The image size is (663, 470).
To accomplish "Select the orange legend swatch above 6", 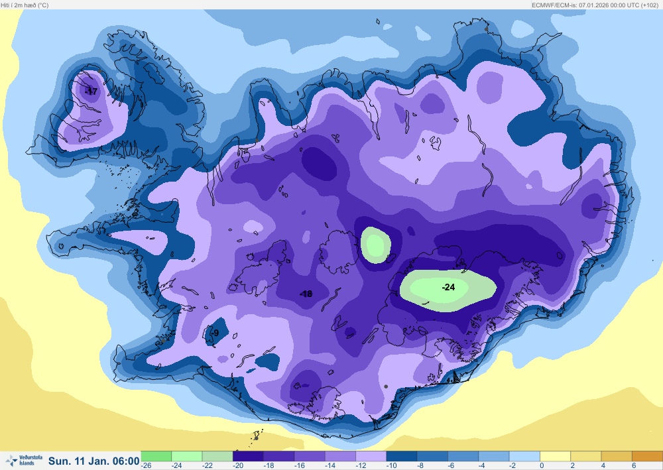I will point(647,456).
